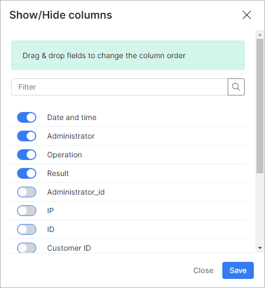Turn on the ID column toggle

[x=27, y=229]
